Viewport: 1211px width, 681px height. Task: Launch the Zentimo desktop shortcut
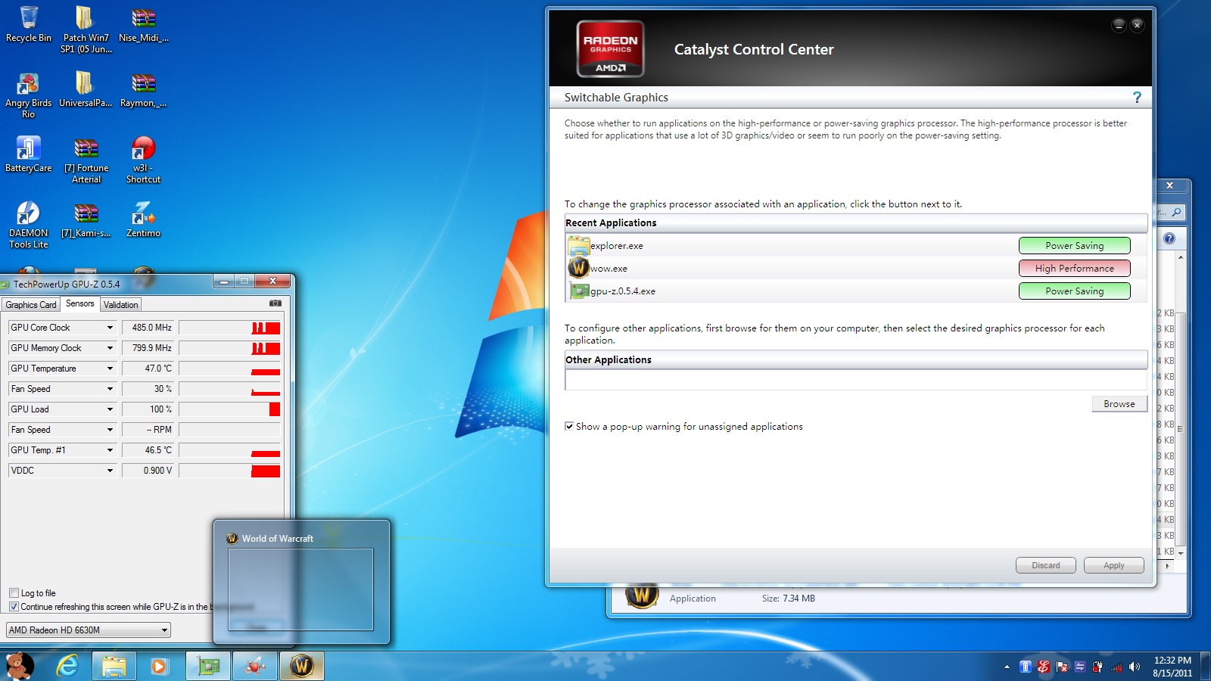coord(143,219)
